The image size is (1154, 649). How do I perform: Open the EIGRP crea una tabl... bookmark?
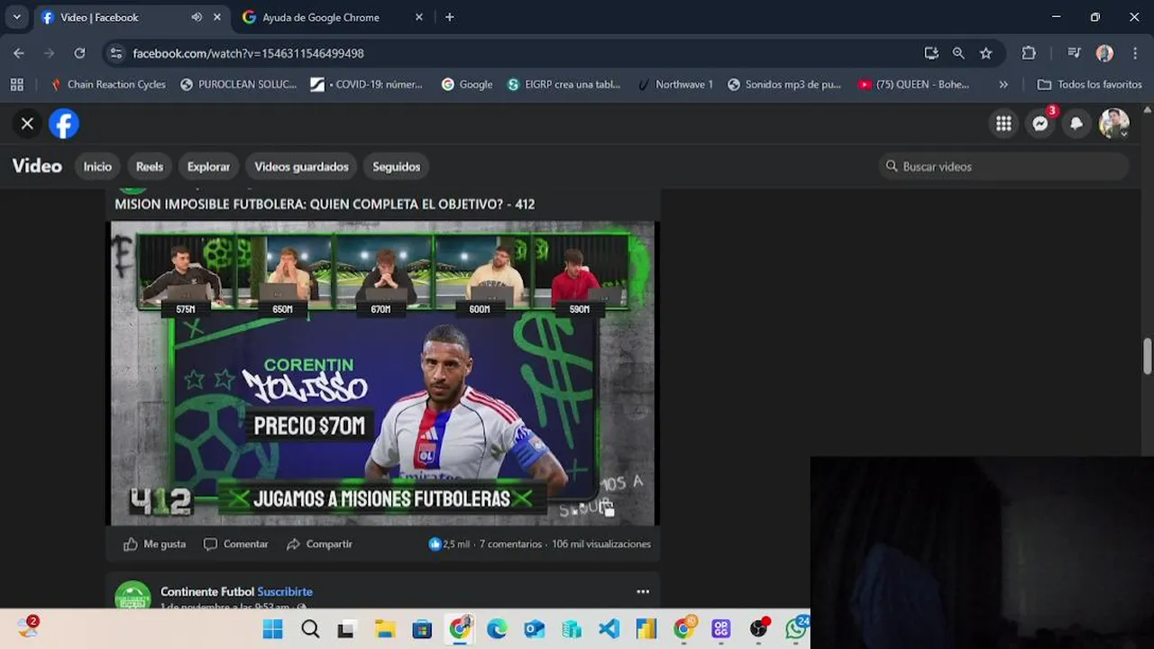coord(564,85)
